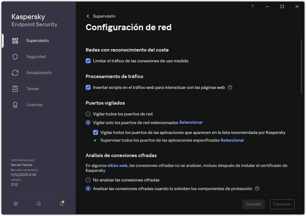Viewport: 306px width, 216px height.
Task: Show notifications via the bell icon
Action: pyautogui.click(x=61, y=204)
